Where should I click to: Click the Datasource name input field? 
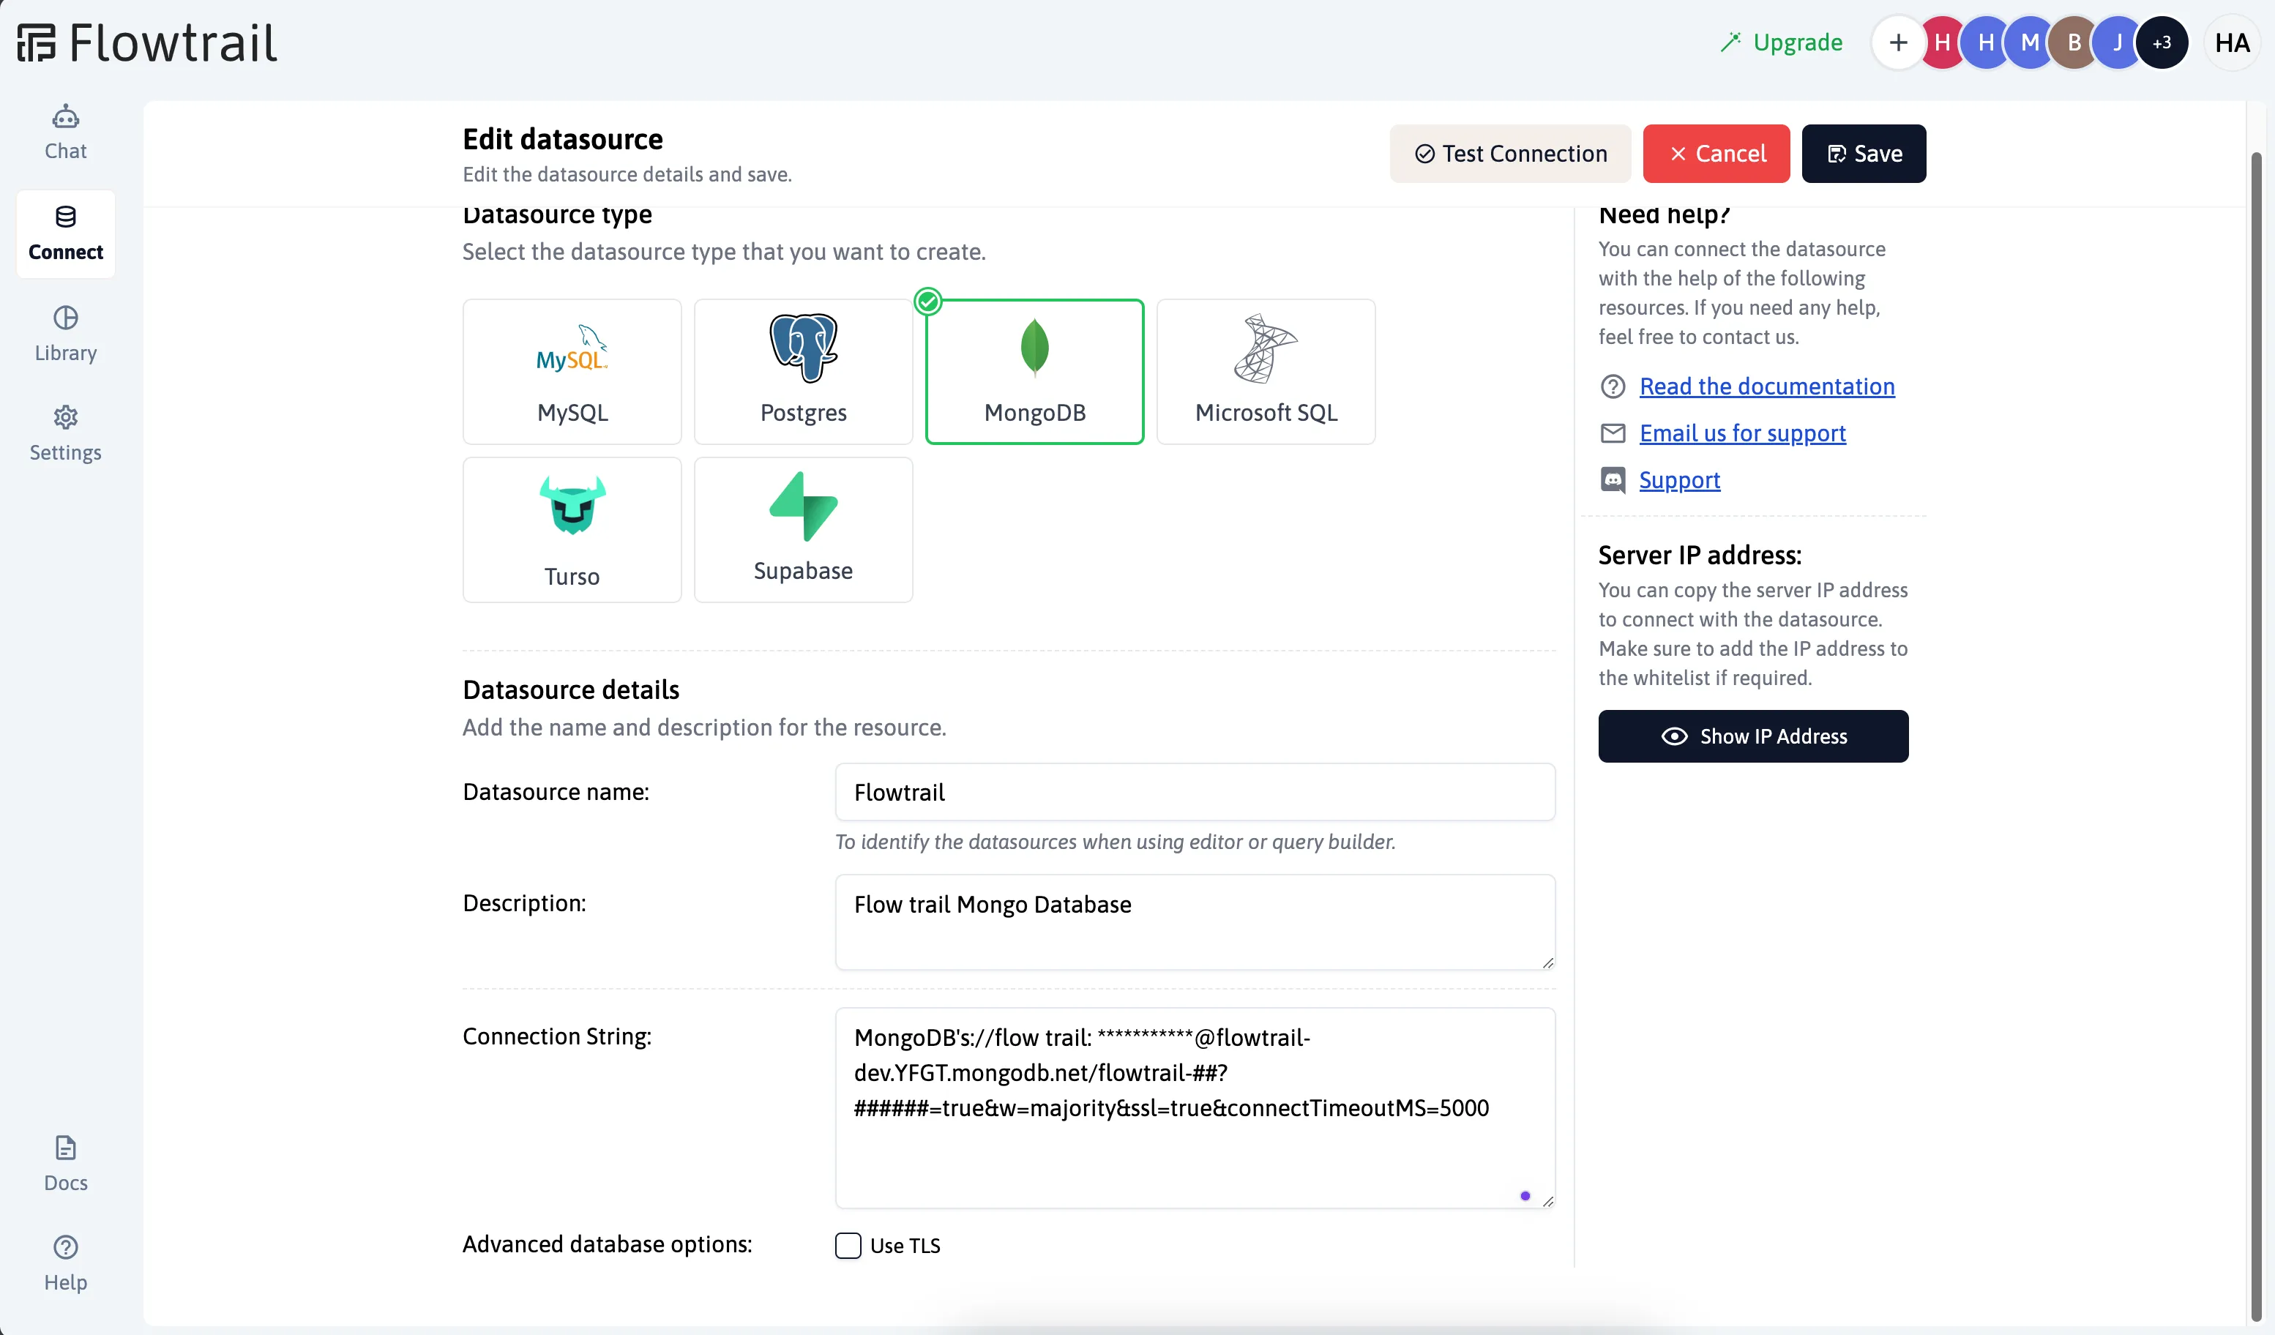point(1193,791)
